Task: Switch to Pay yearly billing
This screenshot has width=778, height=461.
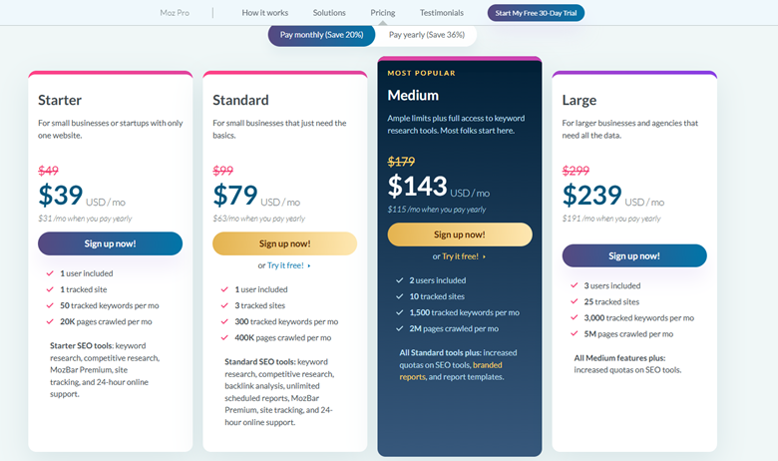Action: point(426,35)
